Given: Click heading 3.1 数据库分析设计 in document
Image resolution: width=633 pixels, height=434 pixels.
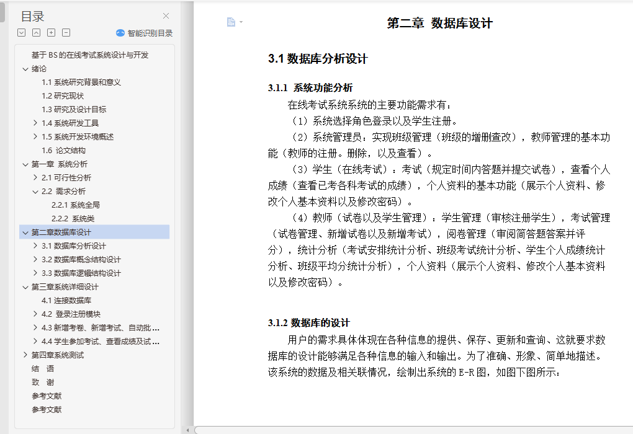Looking at the screenshot, I should click(318, 59).
